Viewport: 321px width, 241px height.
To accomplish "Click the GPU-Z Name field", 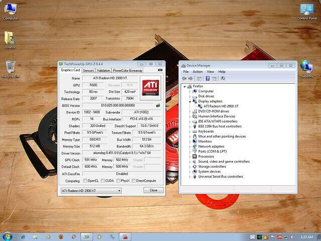I will [x=110, y=78].
